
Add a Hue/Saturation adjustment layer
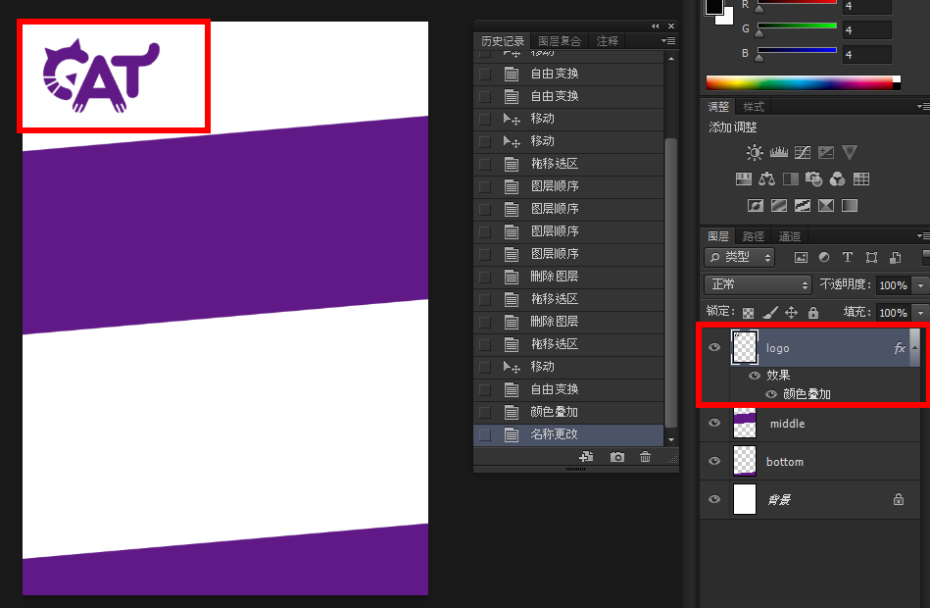tap(743, 178)
